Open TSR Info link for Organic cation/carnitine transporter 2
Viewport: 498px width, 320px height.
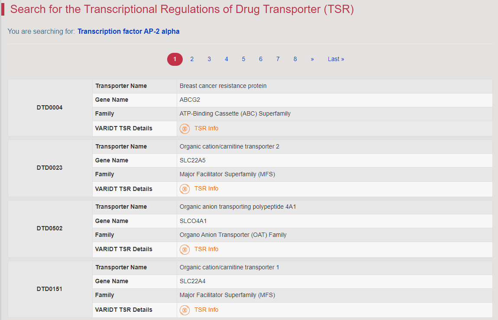point(206,188)
